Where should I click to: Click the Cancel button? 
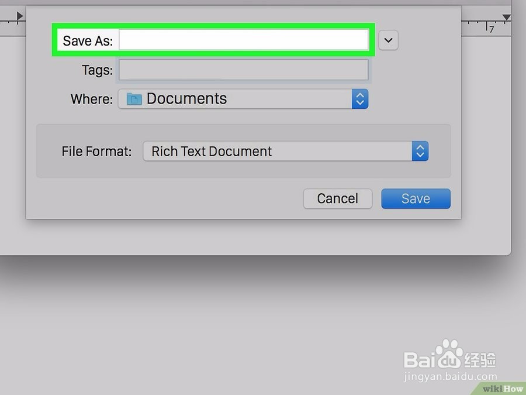337,198
